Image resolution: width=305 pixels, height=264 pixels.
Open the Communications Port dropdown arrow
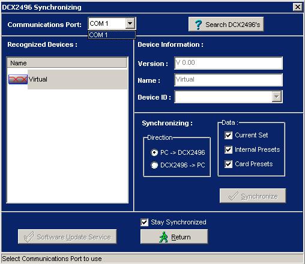pos(130,23)
